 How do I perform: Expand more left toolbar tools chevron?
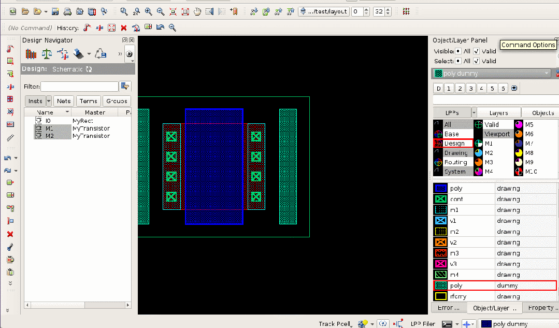pos(10,283)
